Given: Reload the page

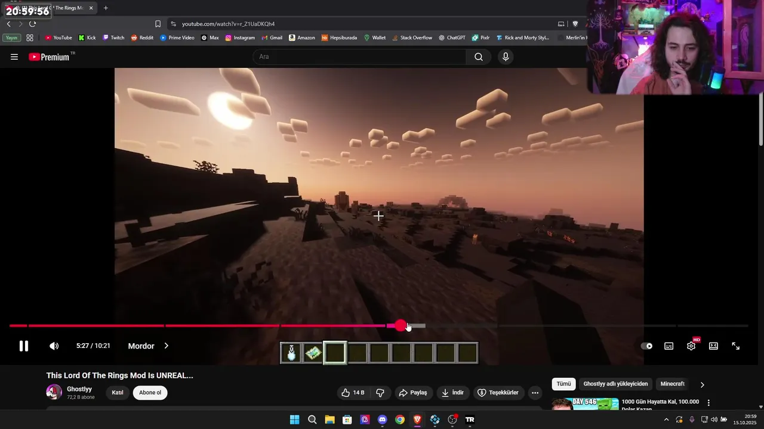Looking at the screenshot, I should [32, 24].
